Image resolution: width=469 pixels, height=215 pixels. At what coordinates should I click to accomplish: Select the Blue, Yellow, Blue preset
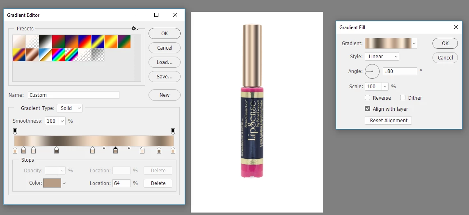click(98, 41)
